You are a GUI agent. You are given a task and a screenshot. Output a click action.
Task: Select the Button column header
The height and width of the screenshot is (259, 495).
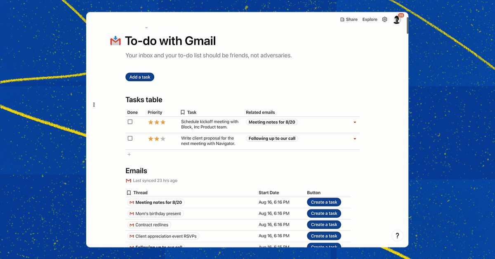coord(314,193)
